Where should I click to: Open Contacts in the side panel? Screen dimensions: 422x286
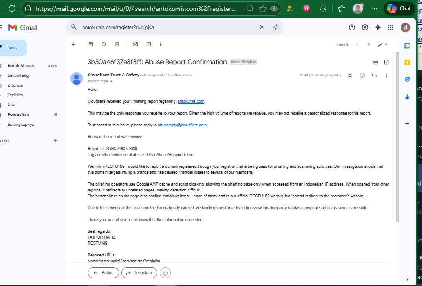coord(407,96)
